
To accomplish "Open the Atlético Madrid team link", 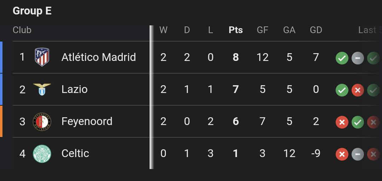I will point(99,57).
